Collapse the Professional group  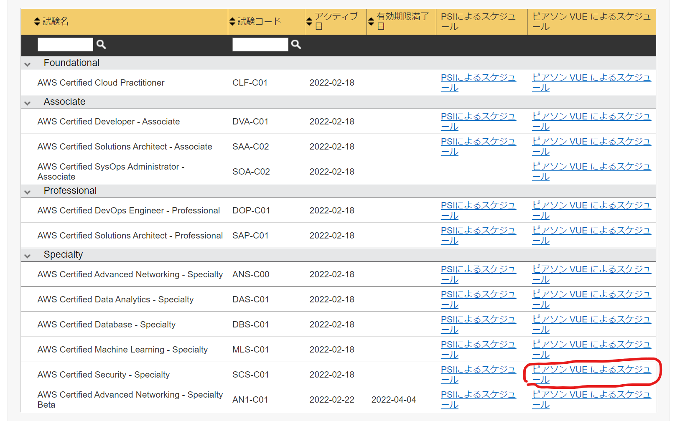tap(28, 192)
